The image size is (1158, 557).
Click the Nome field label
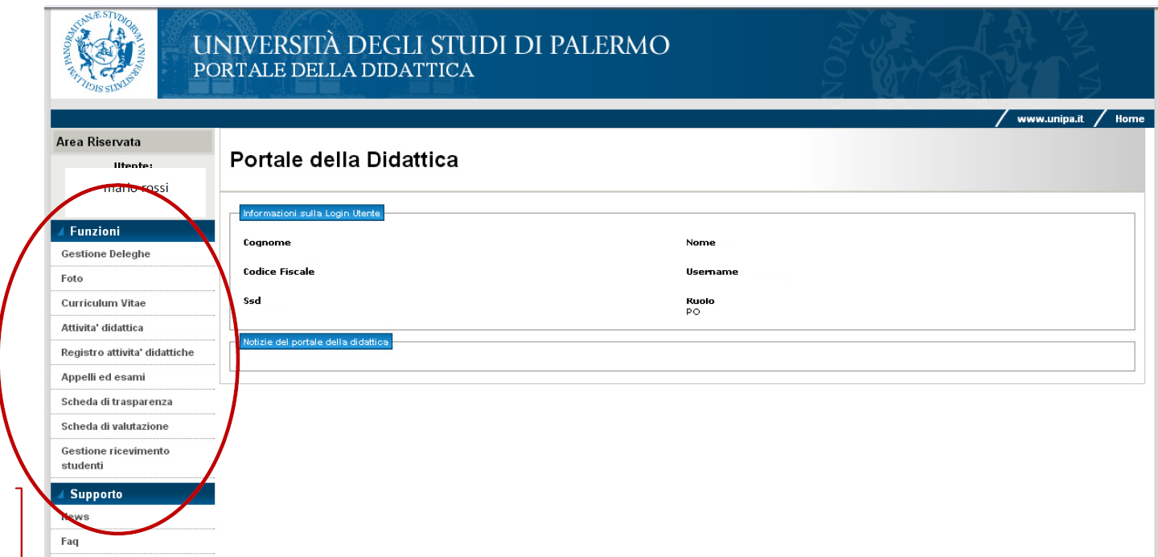(x=700, y=243)
